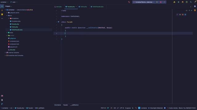Click src in the bottom navigation bar
The height and width of the screenshot is (110, 197).
coord(11,108)
